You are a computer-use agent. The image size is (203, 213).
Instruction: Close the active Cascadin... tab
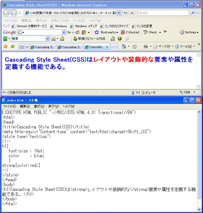pos(107,47)
